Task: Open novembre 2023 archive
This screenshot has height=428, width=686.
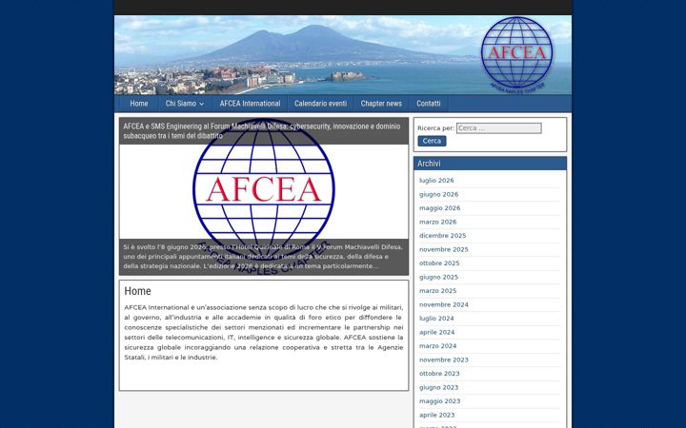Action: 444,360
